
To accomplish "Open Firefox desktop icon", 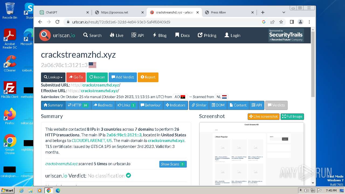I will point(10,116).
